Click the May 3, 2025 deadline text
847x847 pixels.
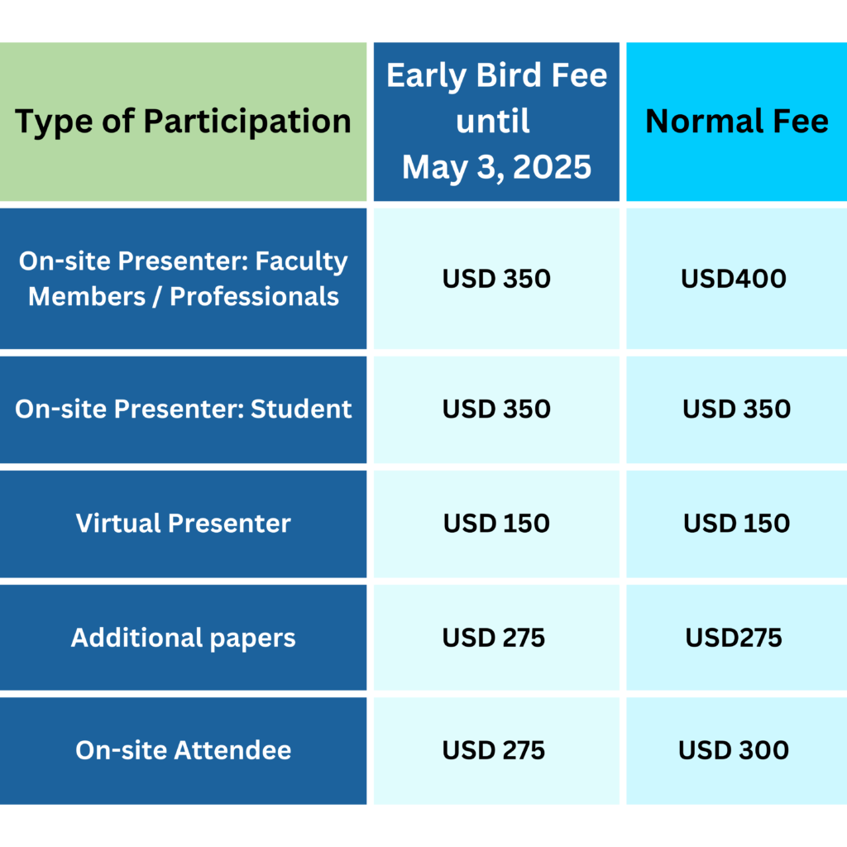tap(496, 167)
